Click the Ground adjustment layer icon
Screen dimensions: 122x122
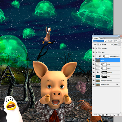[98, 72]
